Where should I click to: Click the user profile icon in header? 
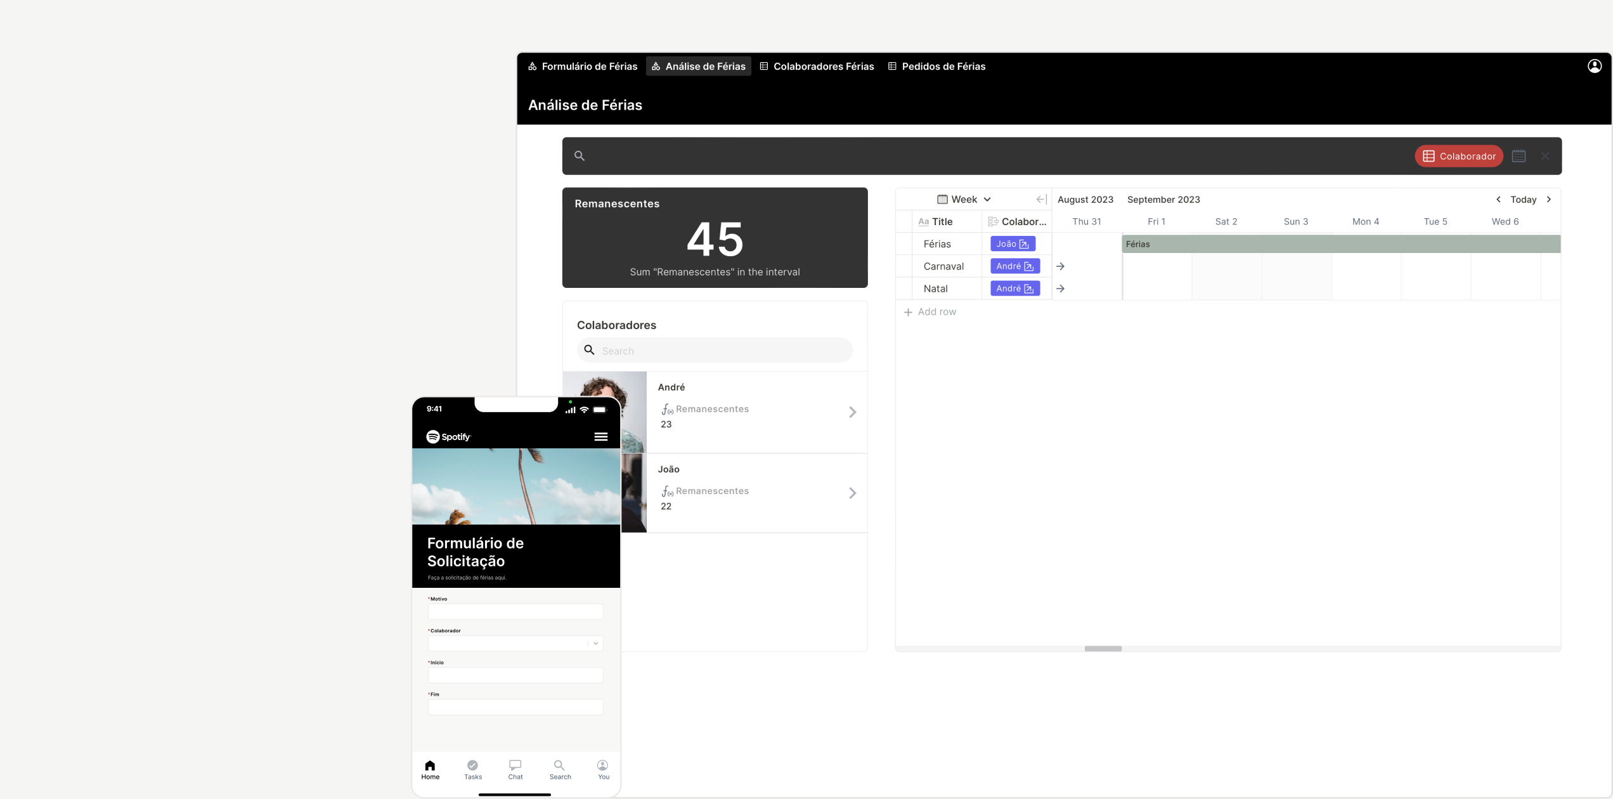[1594, 66]
